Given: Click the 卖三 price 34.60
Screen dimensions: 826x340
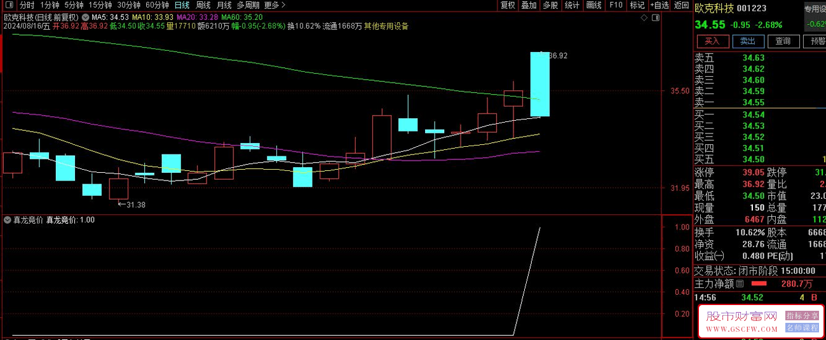Looking at the screenshot, I should tap(753, 80).
